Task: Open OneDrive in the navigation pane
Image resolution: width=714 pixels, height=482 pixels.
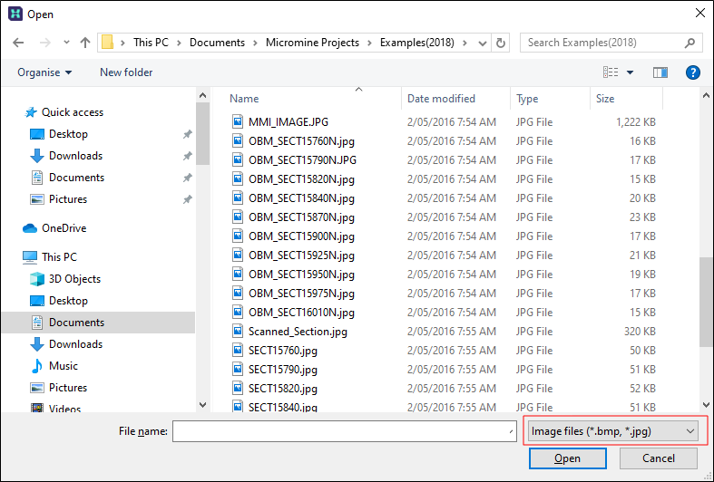Action: 64,228
